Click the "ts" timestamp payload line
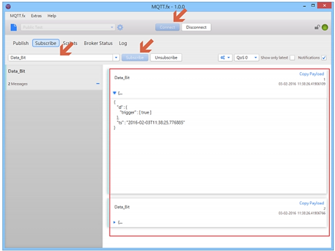Screen dimensions: 335x251 point(151,122)
